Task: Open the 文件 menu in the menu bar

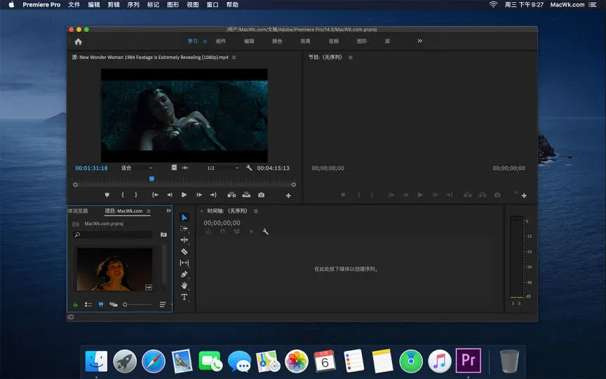Action: click(74, 5)
